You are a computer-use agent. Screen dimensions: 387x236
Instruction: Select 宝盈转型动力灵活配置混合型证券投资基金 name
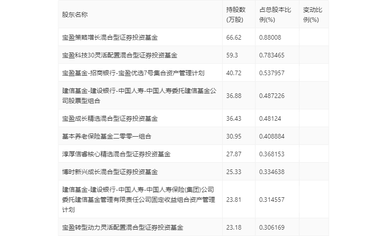click(x=122, y=227)
